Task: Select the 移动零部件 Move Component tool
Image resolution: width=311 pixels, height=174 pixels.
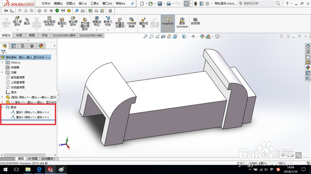Action: click(73, 21)
